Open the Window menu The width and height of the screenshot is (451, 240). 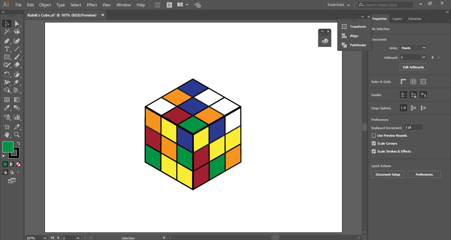coord(124,5)
